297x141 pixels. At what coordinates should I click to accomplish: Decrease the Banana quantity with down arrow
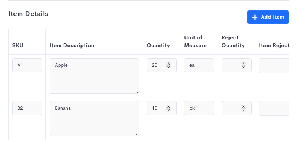click(168, 110)
